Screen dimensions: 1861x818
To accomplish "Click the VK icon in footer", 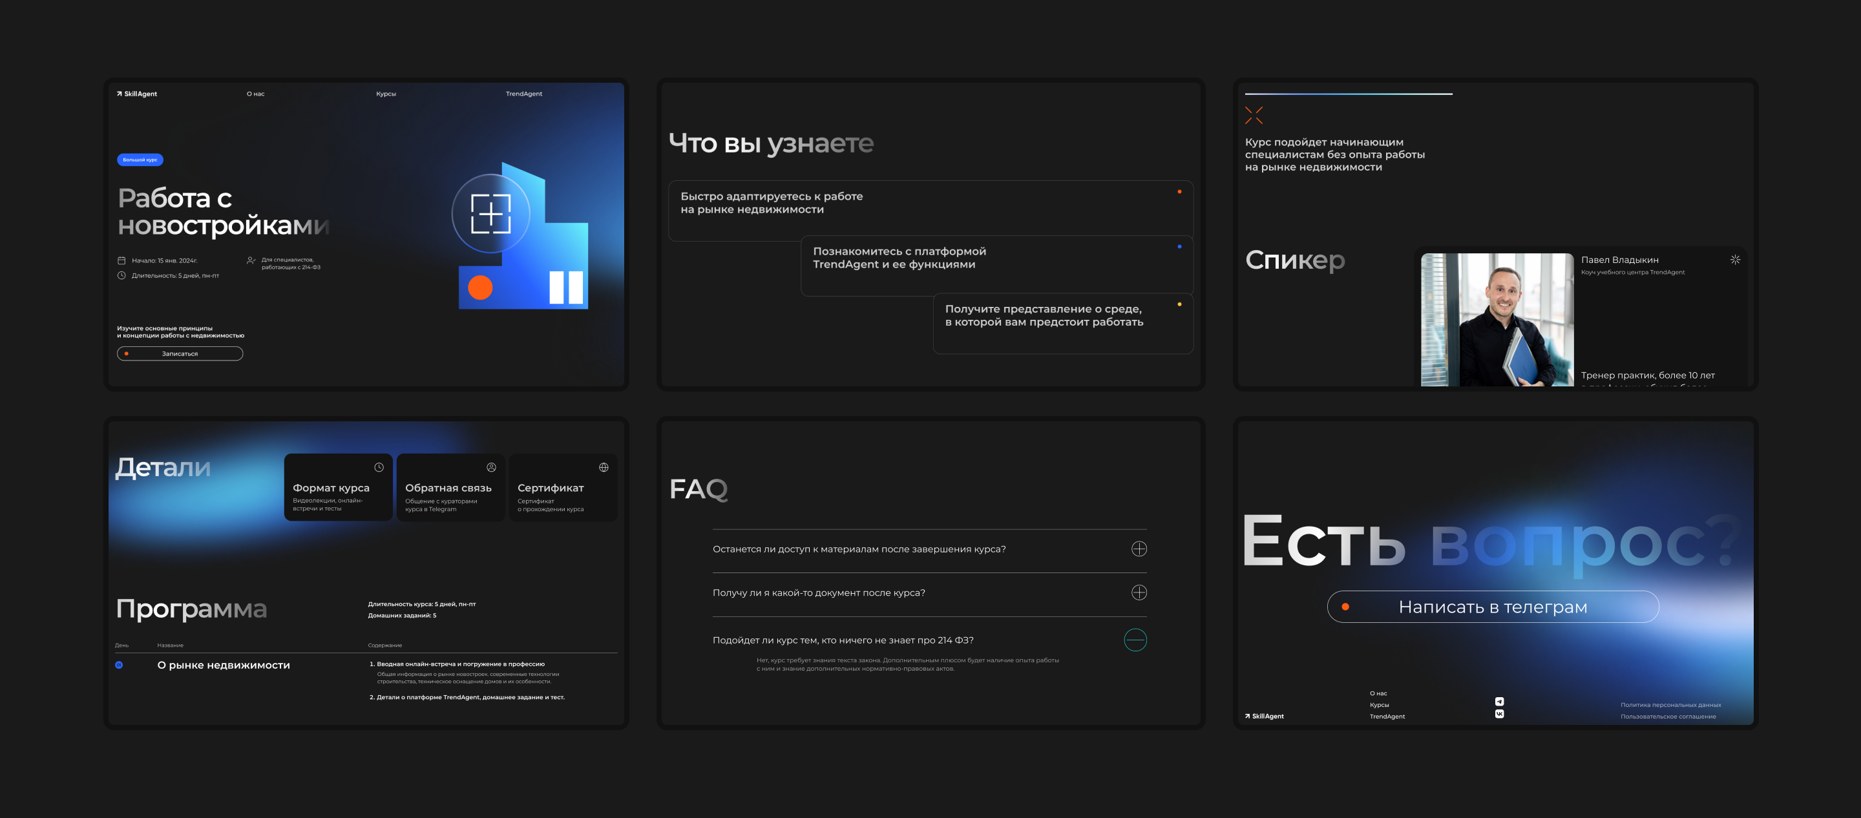I will pos(1499,714).
